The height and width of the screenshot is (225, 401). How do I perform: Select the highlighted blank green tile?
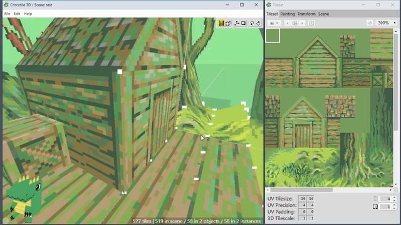coord(273,36)
